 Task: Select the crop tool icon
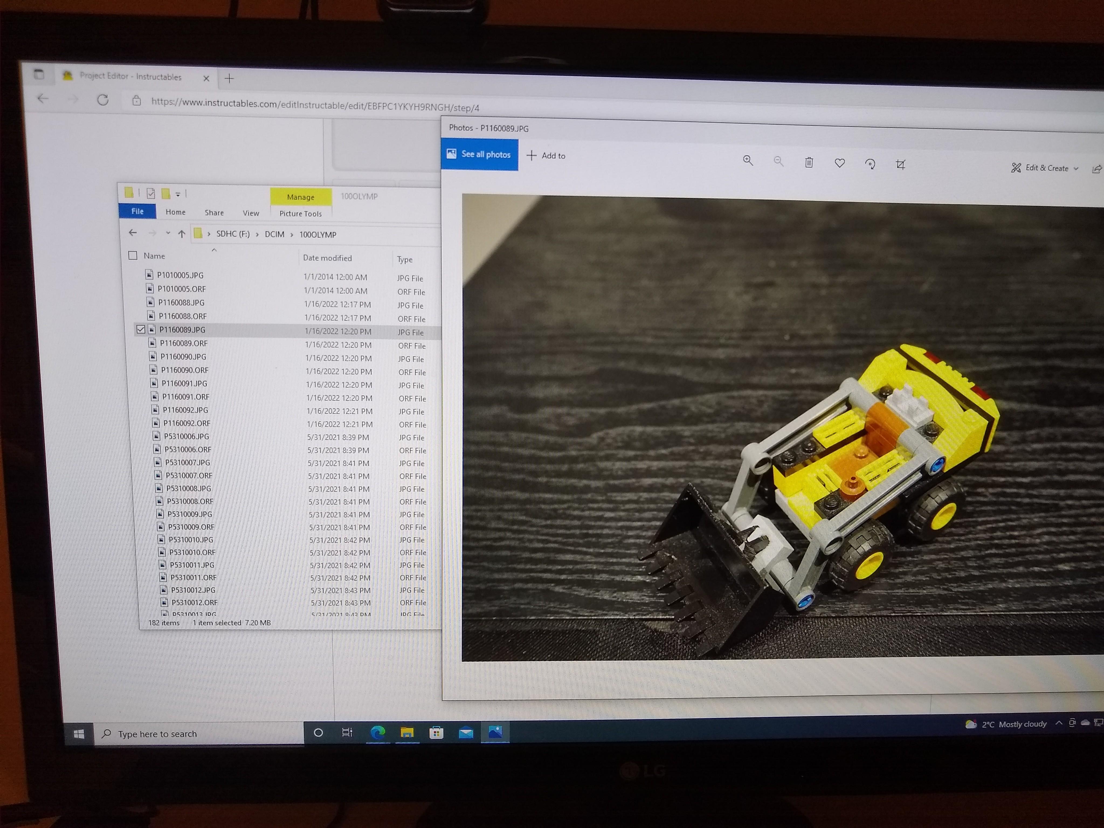point(900,164)
